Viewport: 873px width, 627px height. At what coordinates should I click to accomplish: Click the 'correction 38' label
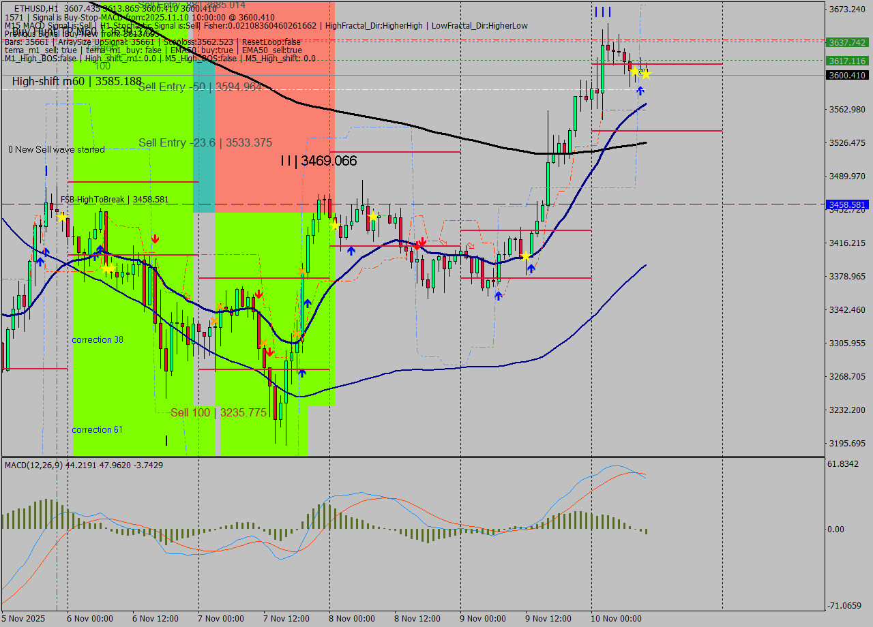(x=97, y=339)
